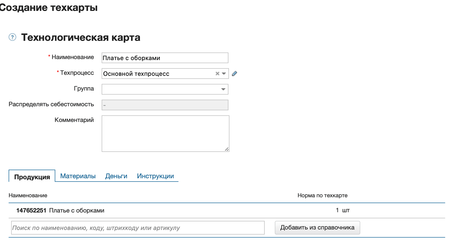The width and height of the screenshot is (451, 249).
Task: Click the comment box resize handle
Action: 227,149
